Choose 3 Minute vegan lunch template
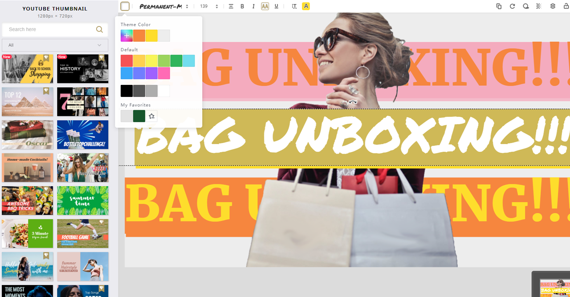Screen dimensions: 570x297 28,233
